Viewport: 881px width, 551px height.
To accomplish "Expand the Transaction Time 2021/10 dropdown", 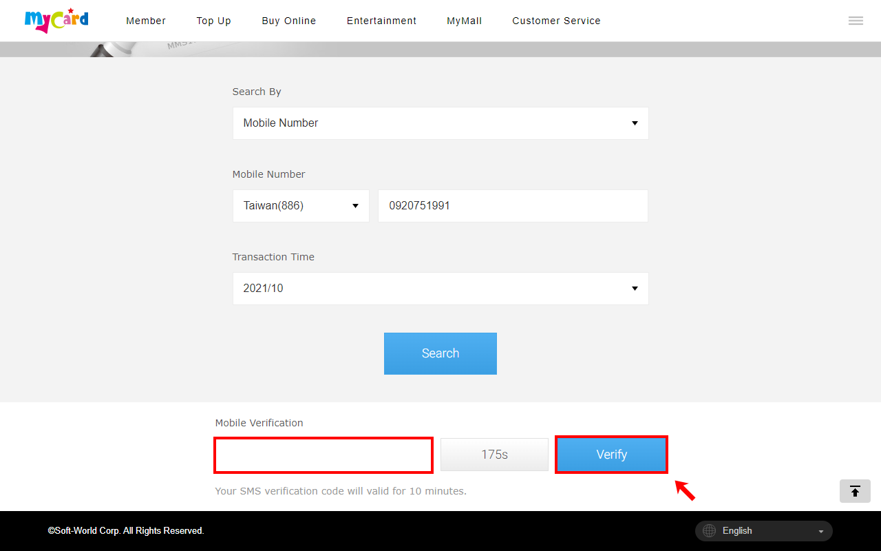I will click(x=440, y=289).
